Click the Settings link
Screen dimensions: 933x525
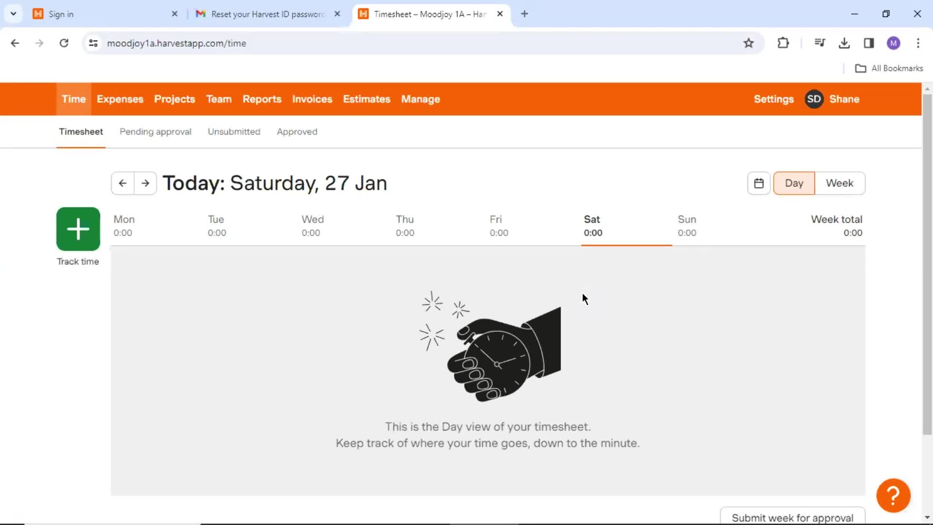tap(774, 99)
